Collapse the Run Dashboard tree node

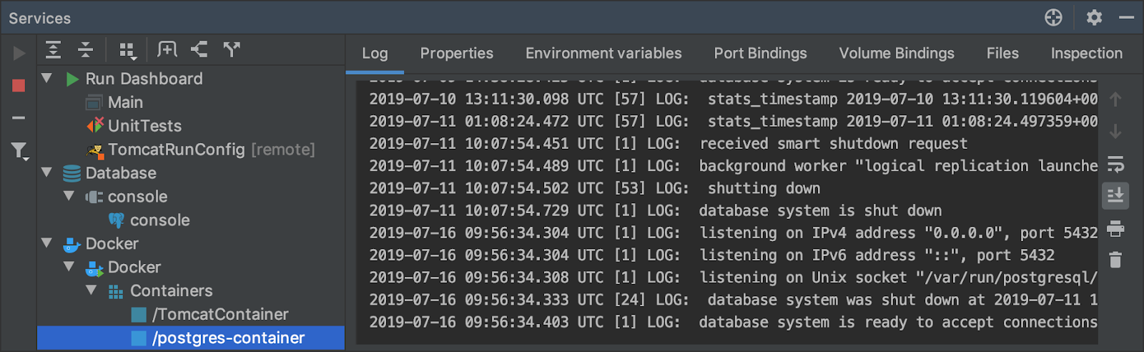tap(47, 78)
